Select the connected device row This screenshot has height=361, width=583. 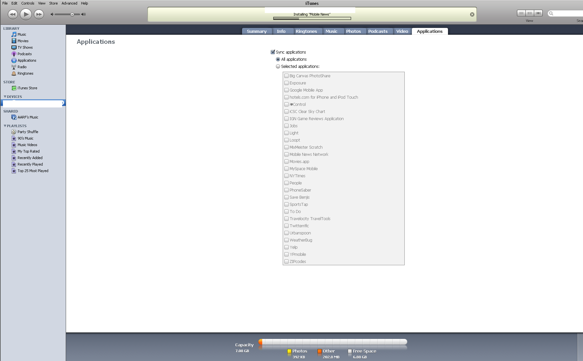(x=33, y=103)
